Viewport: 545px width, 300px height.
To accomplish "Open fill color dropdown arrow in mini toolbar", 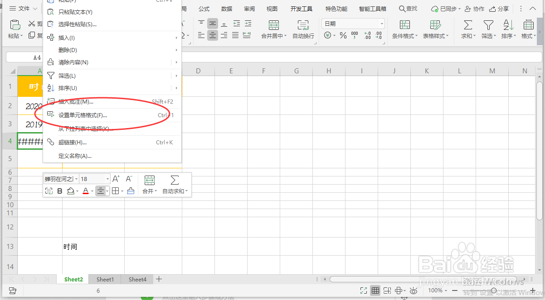I will 77,191.
